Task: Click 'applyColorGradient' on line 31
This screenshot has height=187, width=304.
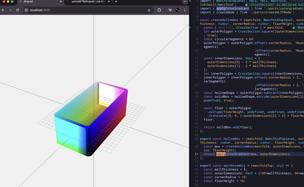Action: [x=233, y=154]
